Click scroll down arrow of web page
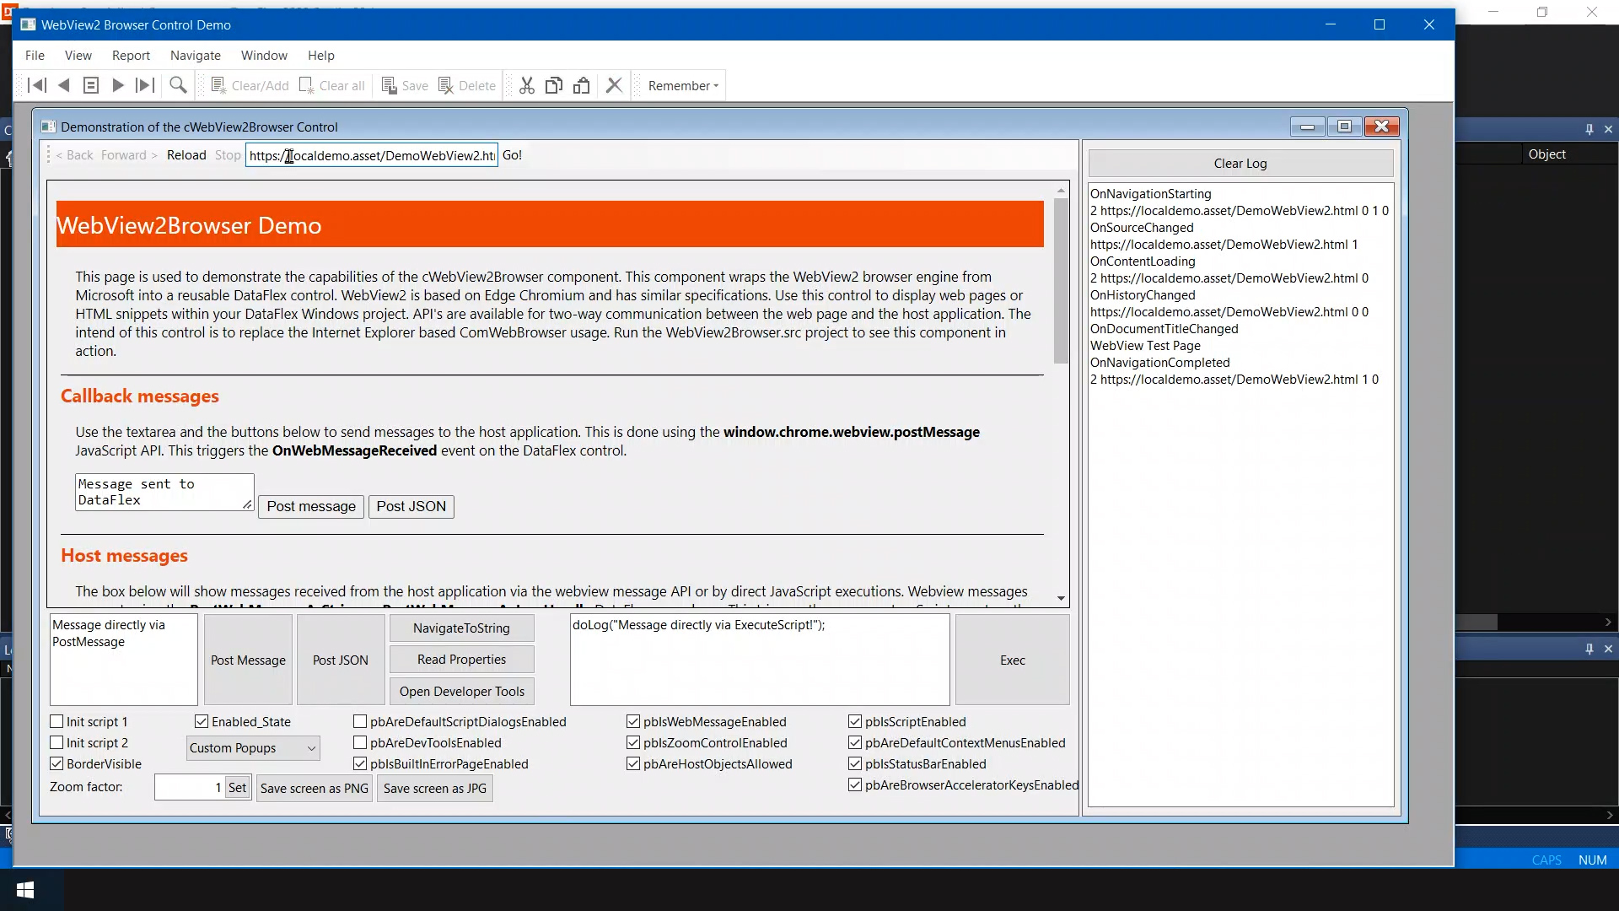Screen dimensions: 1619x911 (x=1062, y=599)
